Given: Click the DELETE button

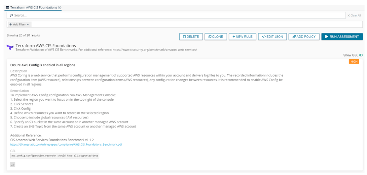Looking at the screenshot, I should (x=191, y=37).
